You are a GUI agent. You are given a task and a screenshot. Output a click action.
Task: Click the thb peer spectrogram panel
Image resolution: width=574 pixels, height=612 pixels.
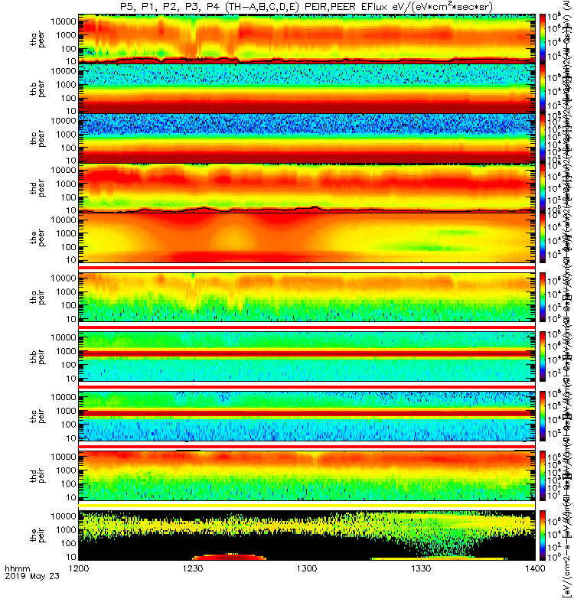point(307,89)
